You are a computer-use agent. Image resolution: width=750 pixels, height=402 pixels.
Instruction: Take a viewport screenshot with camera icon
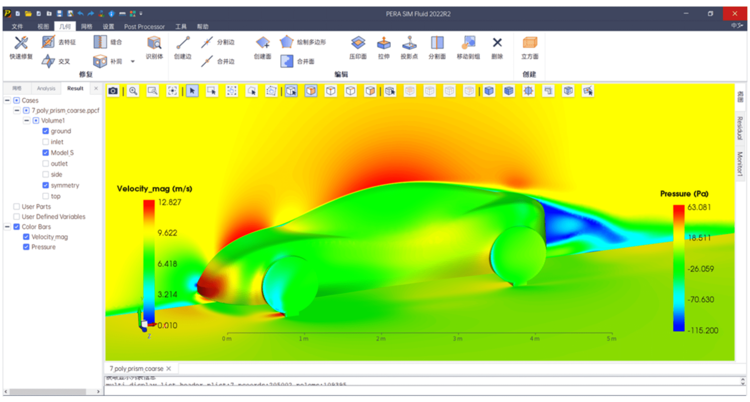pos(113,91)
